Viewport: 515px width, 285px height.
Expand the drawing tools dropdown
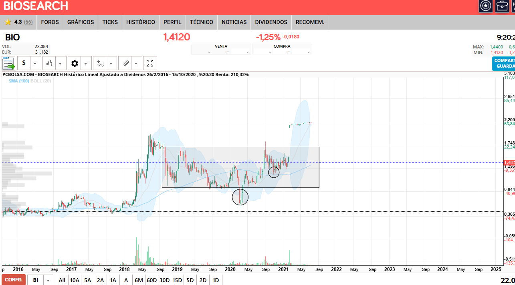click(x=137, y=63)
